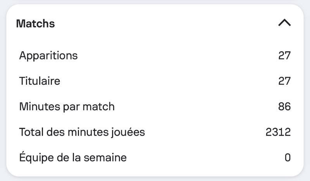Click the Équipe de la semaine value 0
Viewport: 310px width, 181px height.
(x=288, y=158)
